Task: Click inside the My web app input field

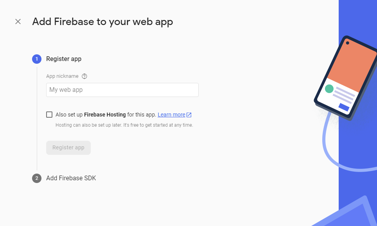Action: tap(122, 90)
